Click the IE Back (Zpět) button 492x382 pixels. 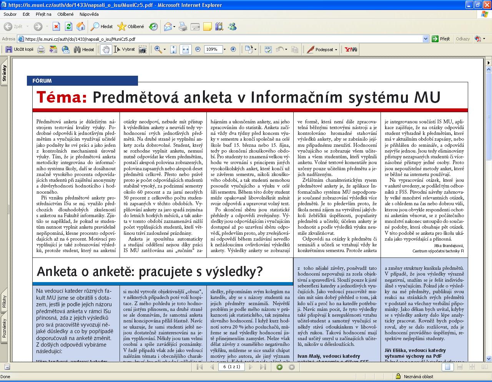click(x=14, y=27)
